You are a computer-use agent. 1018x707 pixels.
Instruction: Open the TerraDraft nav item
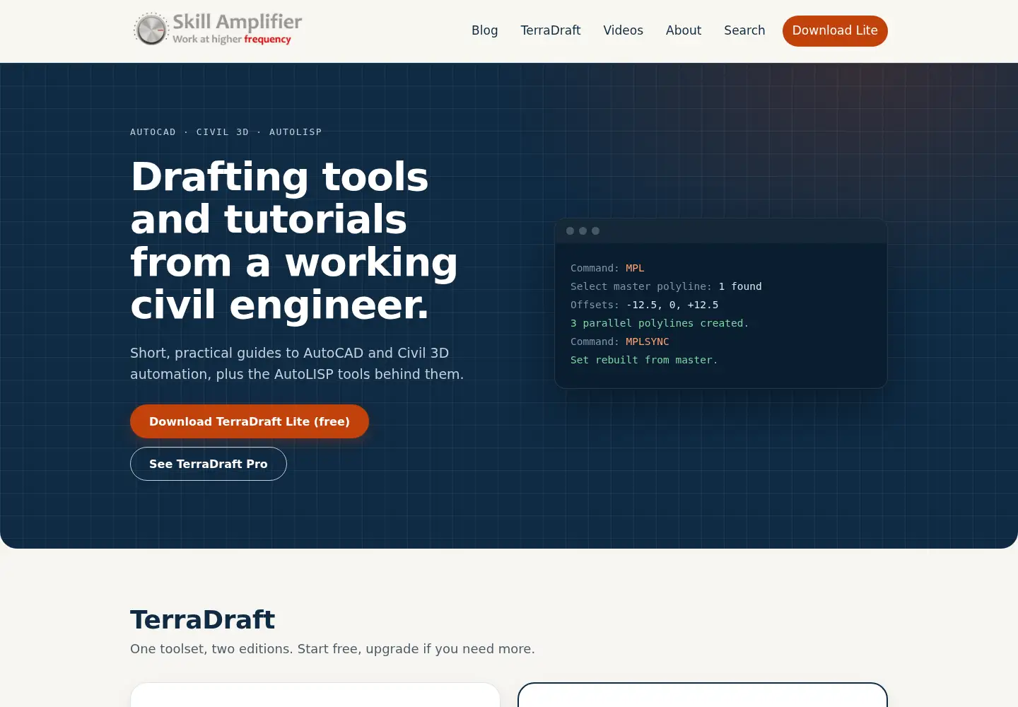[x=551, y=30]
